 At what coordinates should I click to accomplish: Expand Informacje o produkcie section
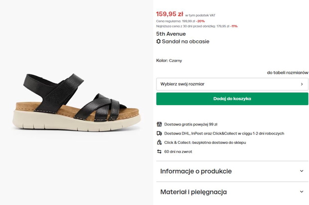[x=232, y=171]
